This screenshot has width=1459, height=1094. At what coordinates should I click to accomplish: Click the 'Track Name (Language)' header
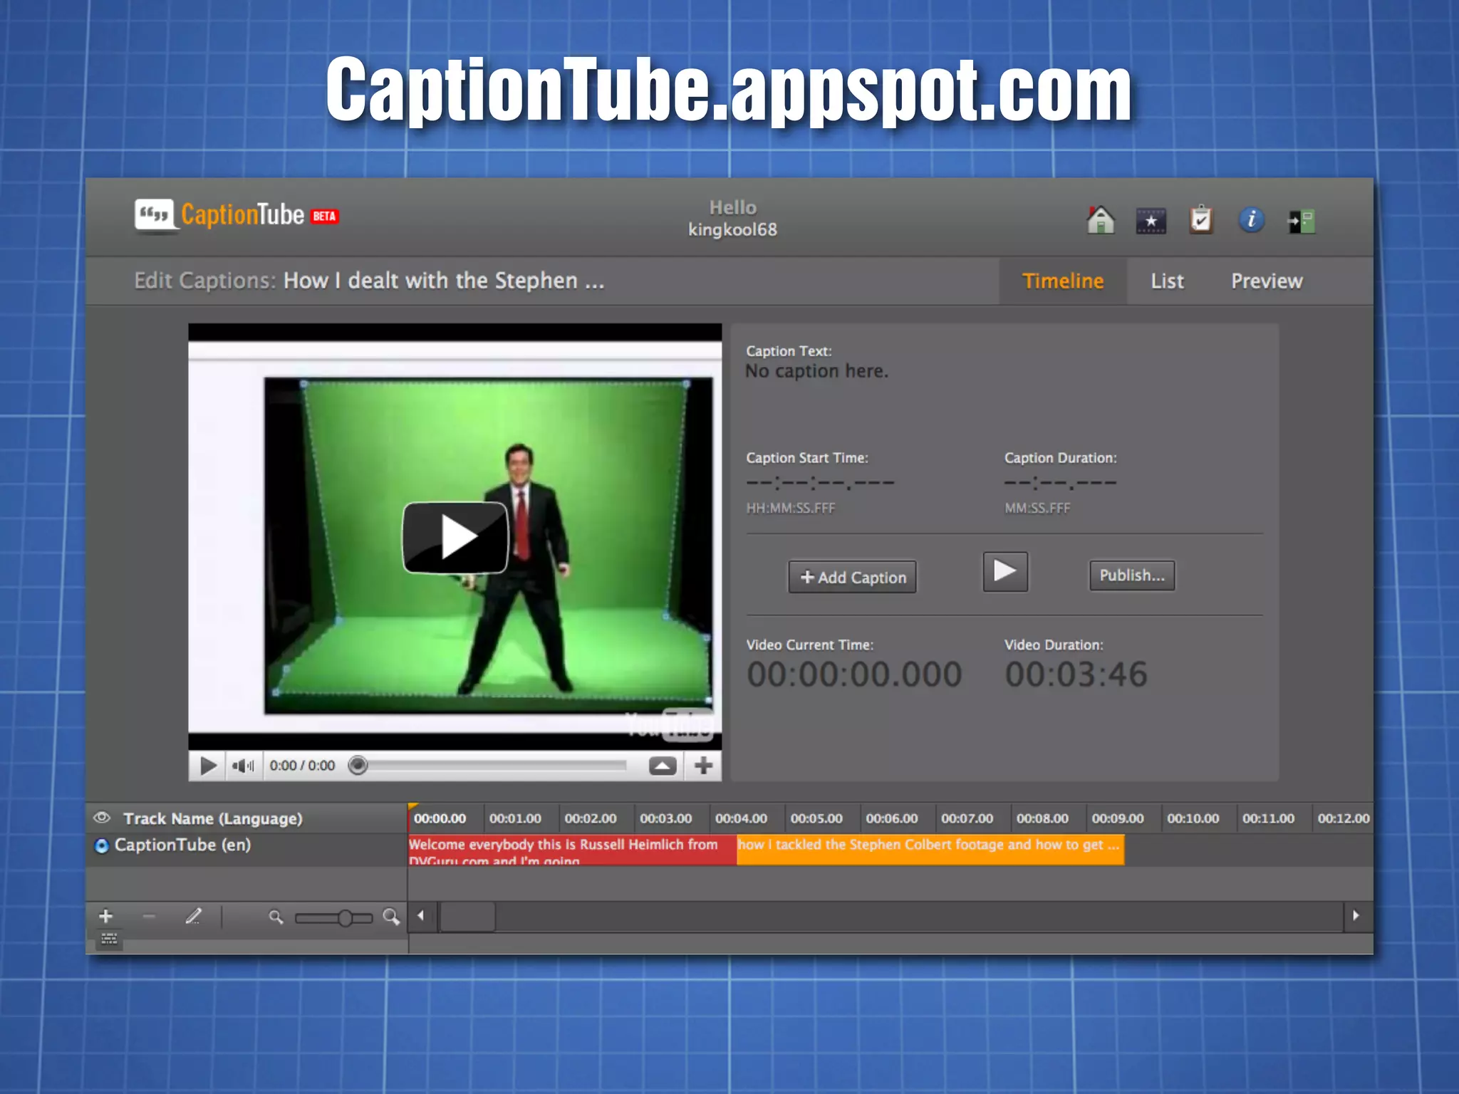point(212,818)
